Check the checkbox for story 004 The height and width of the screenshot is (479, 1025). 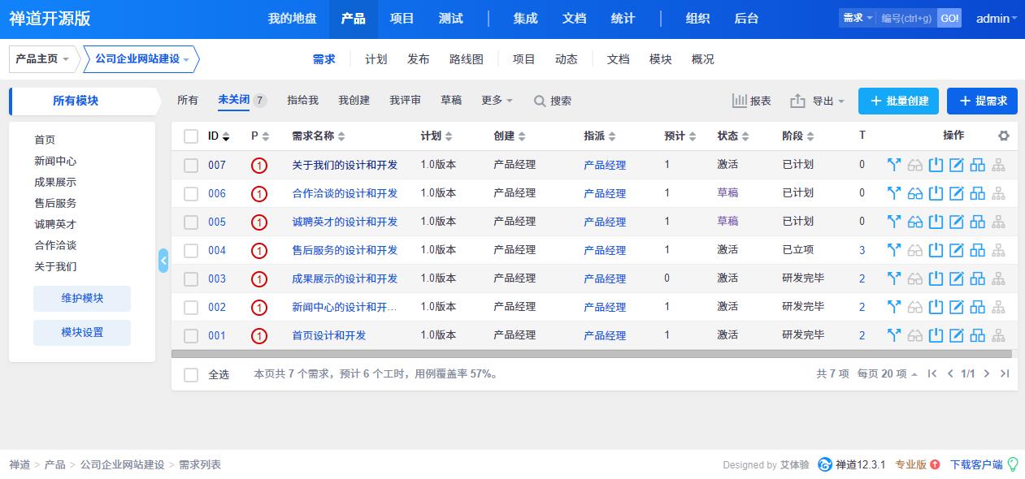pyautogui.click(x=191, y=250)
